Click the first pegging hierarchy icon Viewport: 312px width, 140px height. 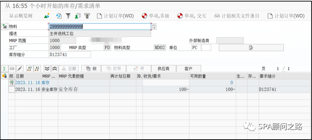[30, 69]
